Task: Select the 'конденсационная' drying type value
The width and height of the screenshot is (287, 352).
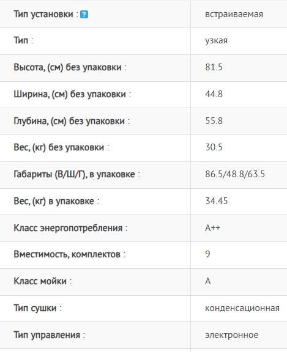Action: coord(242,308)
